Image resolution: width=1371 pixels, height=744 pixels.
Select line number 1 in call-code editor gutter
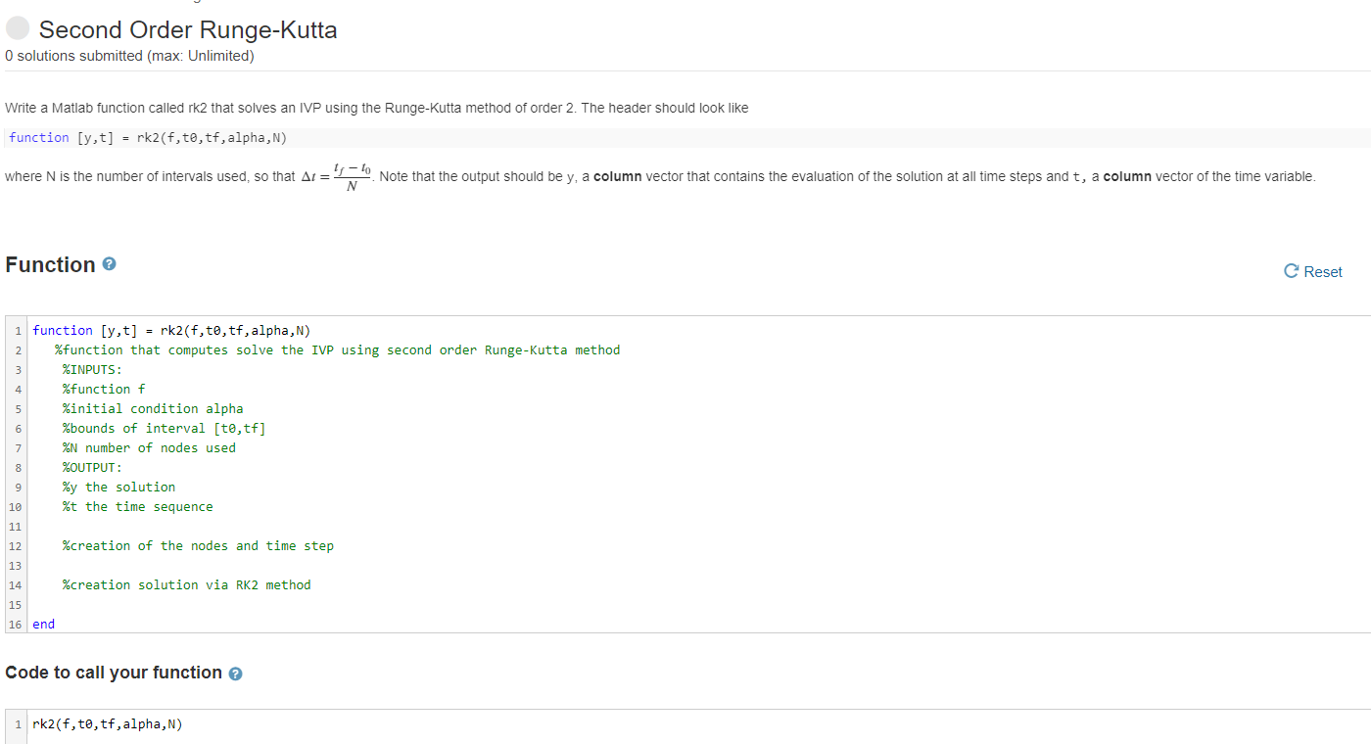(18, 724)
